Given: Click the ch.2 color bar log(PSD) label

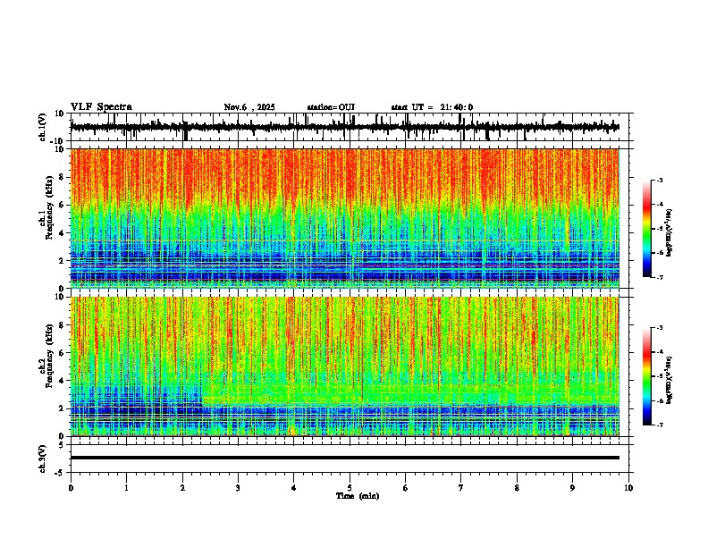Looking at the screenshot, I should pos(669,380).
